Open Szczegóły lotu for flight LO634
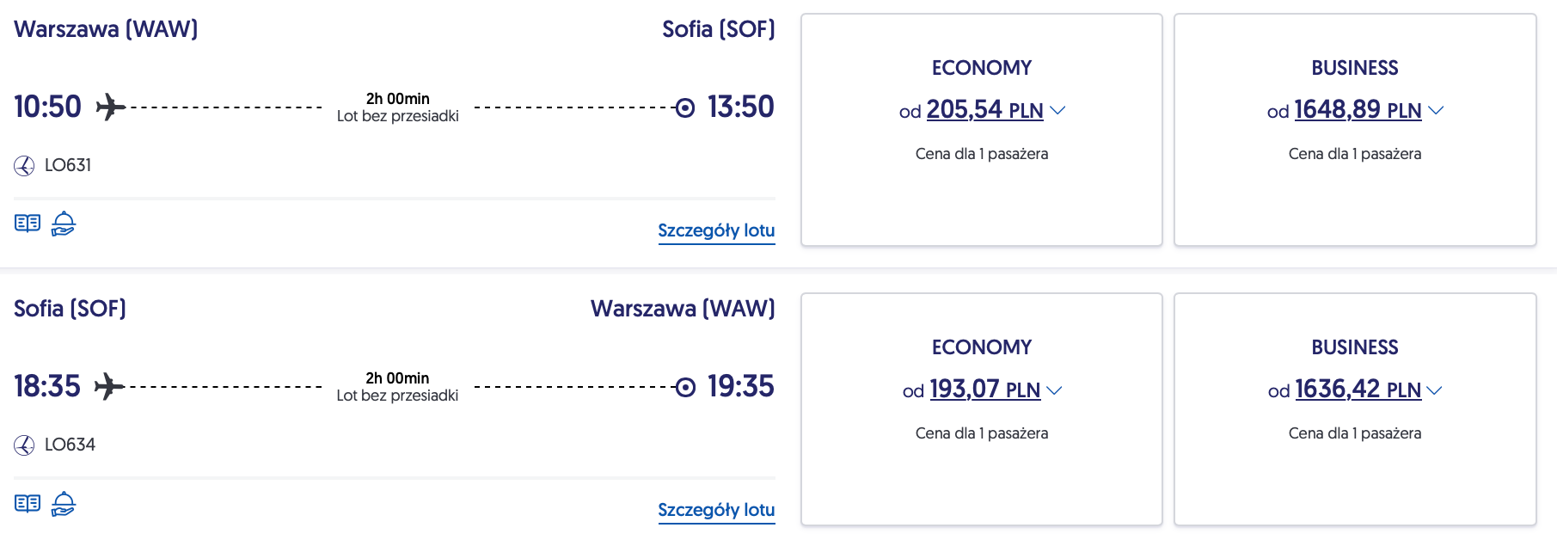Image resolution: width=1557 pixels, height=540 pixels. click(x=716, y=510)
